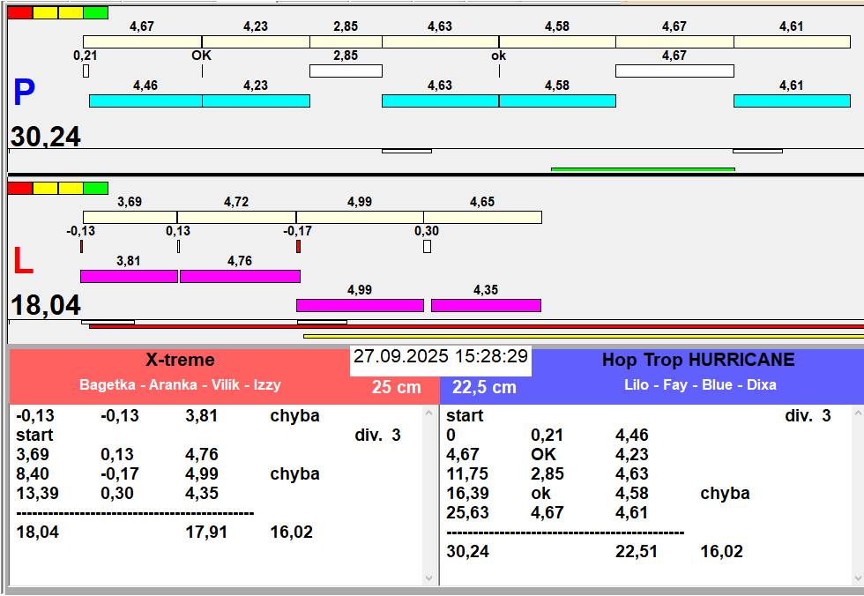This screenshot has height=596, width=864.
Task: Select the magenta 4,99 bar in lane L
Action: tap(361, 306)
